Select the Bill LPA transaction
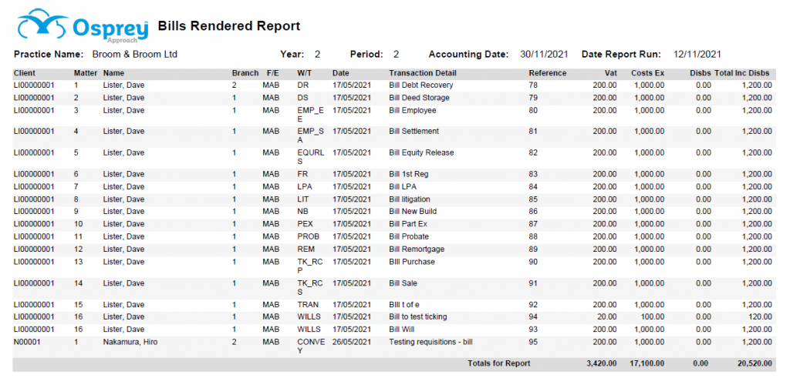Viewport: 790px width, 378px height. point(403,186)
